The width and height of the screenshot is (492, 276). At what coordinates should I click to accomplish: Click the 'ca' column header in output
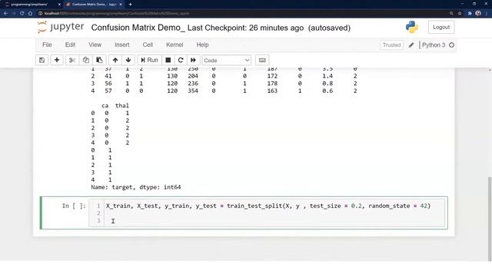click(x=105, y=106)
